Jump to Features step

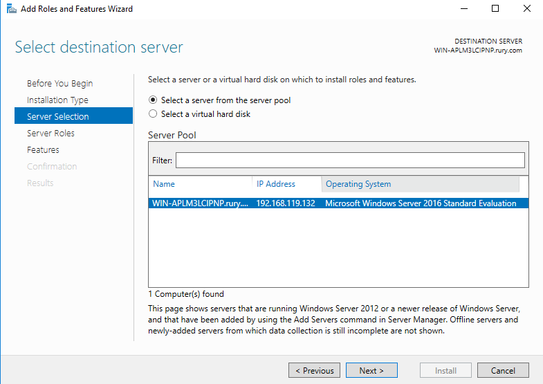tap(43, 150)
